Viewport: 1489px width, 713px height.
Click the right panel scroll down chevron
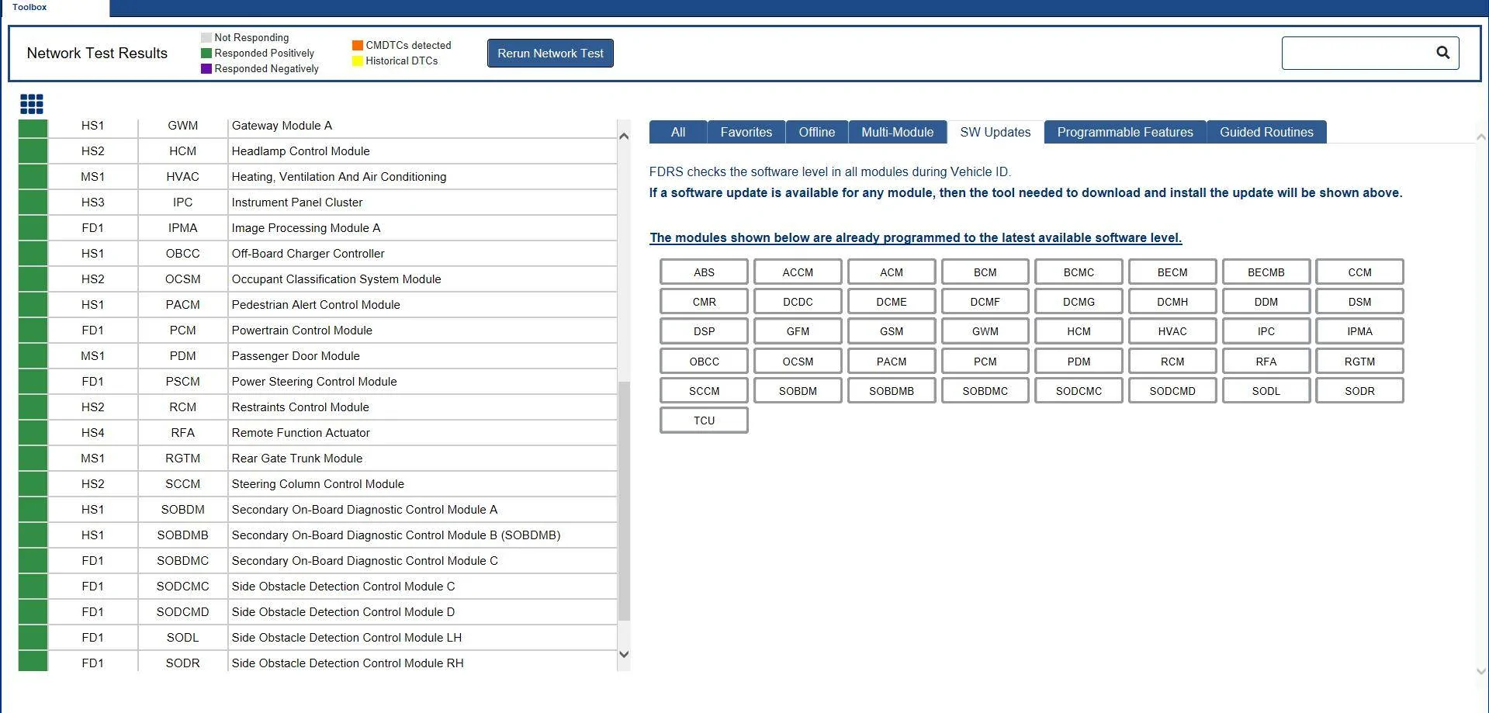point(1480,672)
